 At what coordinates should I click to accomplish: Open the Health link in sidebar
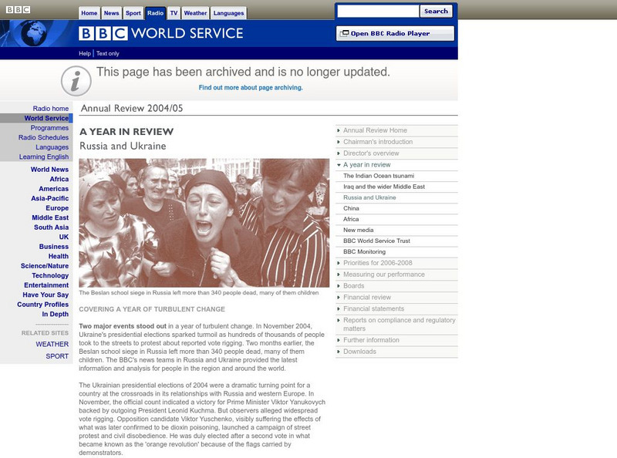coord(59,256)
